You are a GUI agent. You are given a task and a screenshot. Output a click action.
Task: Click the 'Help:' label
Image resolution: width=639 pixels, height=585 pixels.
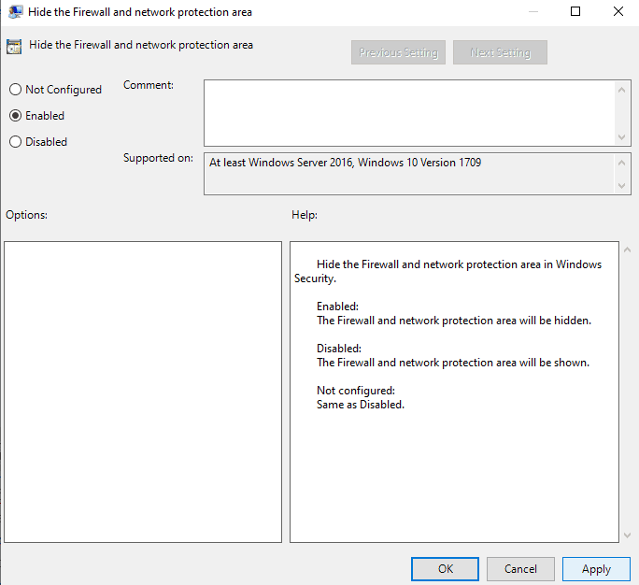pos(305,215)
